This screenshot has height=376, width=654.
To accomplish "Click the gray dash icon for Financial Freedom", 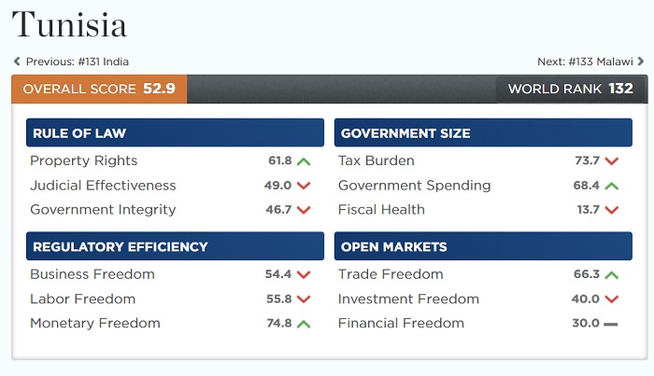I will click(611, 324).
